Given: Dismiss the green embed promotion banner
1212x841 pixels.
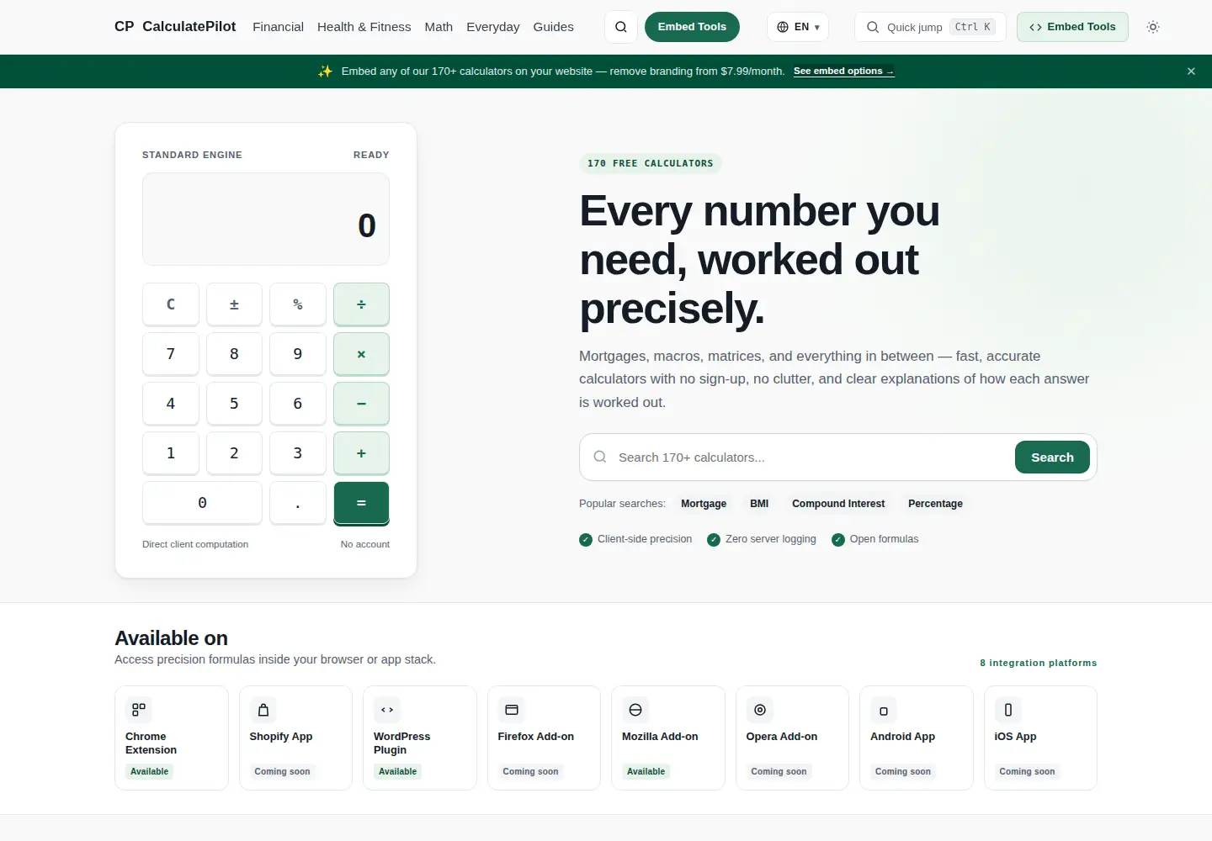Looking at the screenshot, I should (1191, 71).
